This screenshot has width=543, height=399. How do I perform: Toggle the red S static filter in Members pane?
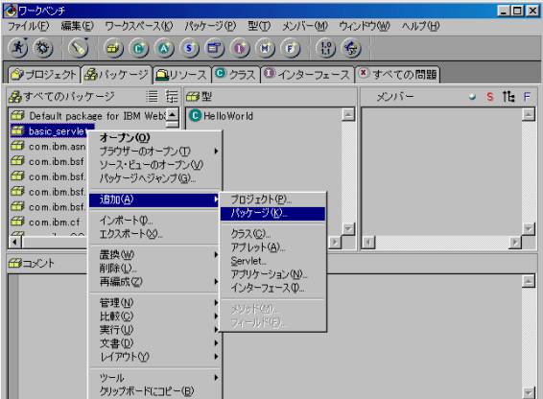[489, 97]
